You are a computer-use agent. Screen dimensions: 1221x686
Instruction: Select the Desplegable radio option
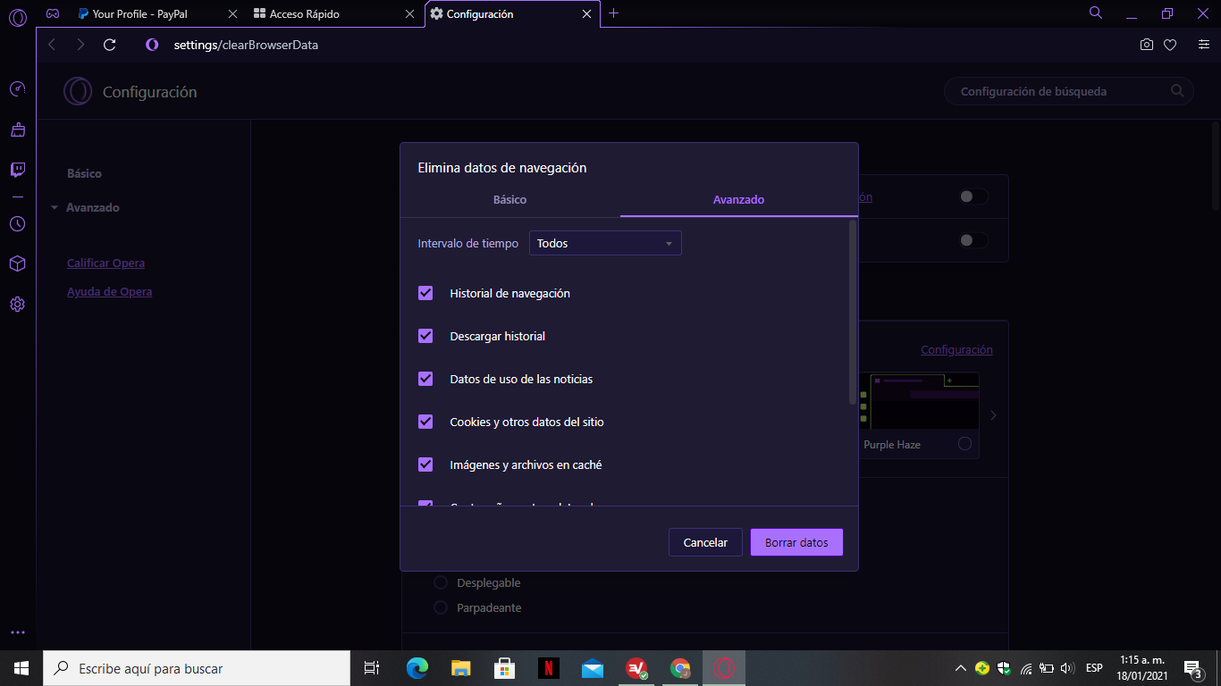coord(440,582)
